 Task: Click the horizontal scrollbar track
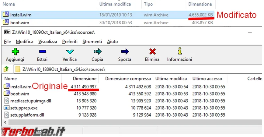pos(135,122)
